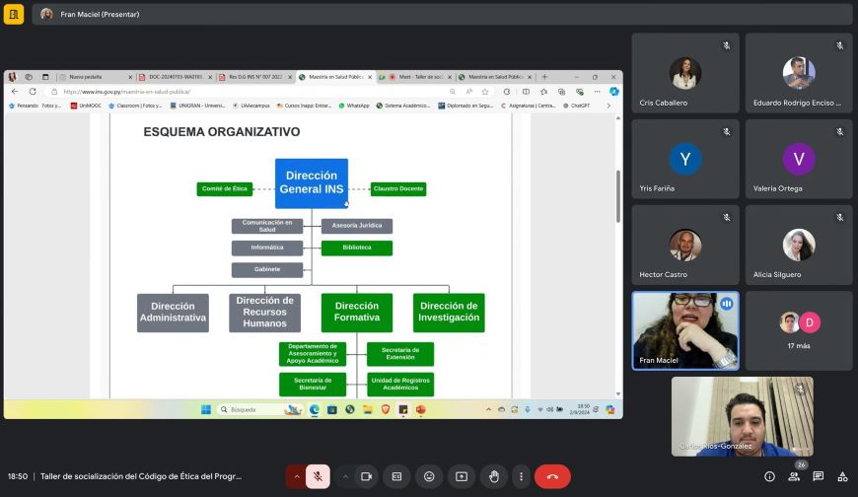858x497 pixels.
Task: Expand audio settings arrow beside microphone
Action: coord(296,476)
